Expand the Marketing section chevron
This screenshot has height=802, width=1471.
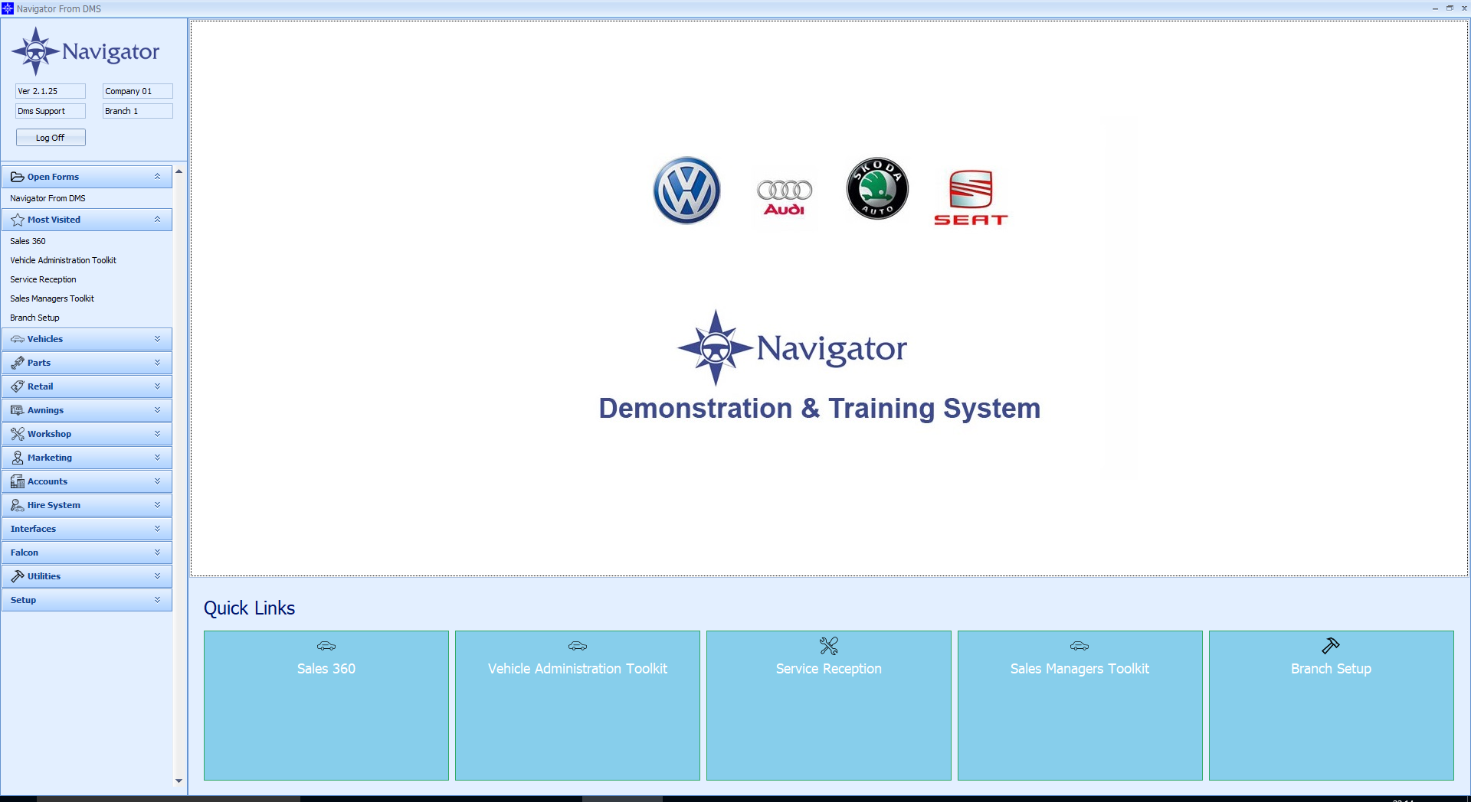pyautogui.click(x=157, y=458)
